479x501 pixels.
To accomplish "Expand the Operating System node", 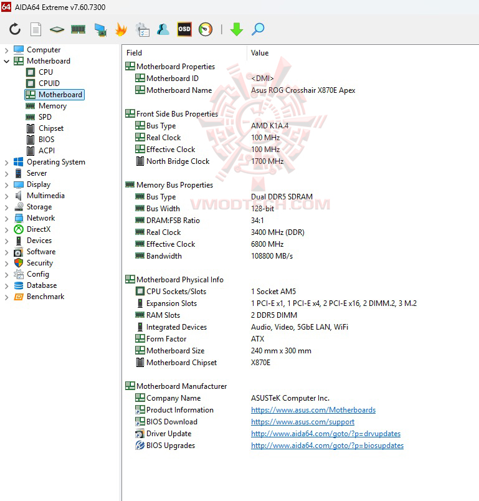I will [x=6, y=162].
